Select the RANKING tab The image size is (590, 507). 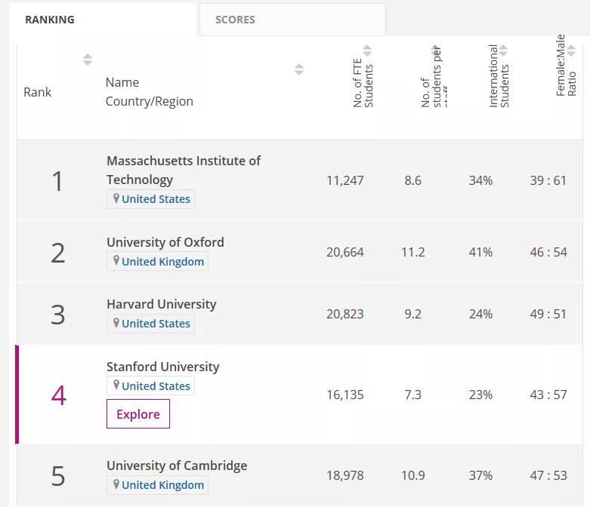50,20
